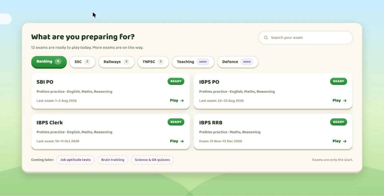
Task: Click the 'IBPS RRB' card title
Action: tap(211, 123)
